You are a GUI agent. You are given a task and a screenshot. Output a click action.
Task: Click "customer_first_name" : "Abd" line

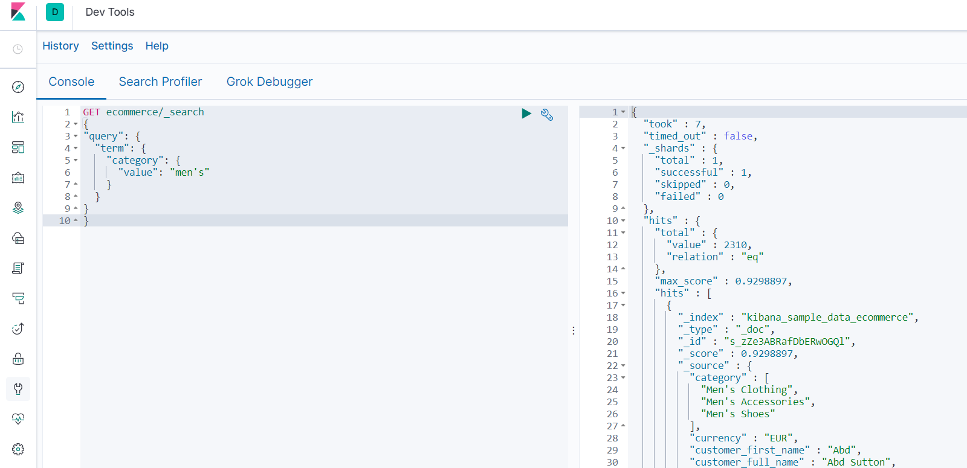coord(775,450)
